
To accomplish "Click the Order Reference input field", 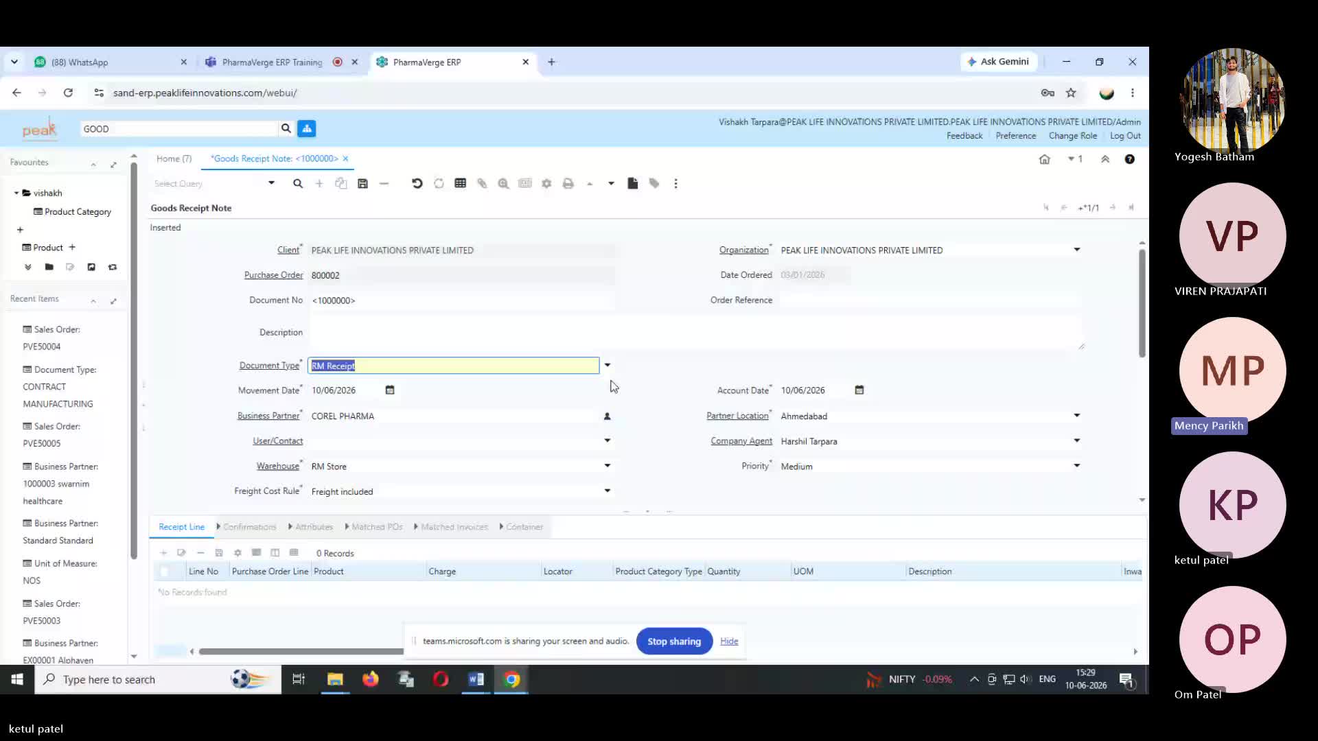I will coord(931,301).
